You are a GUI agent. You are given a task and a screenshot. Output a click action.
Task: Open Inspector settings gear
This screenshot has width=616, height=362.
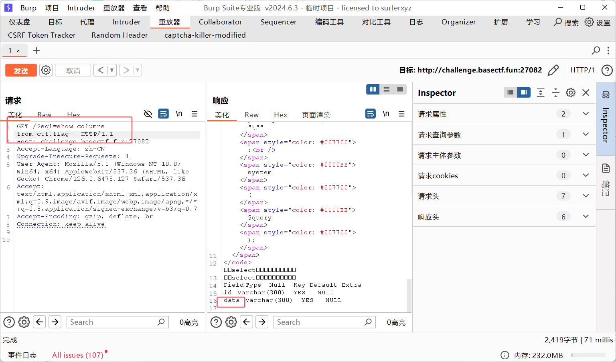pyautogui.click(x=571, y=93)
